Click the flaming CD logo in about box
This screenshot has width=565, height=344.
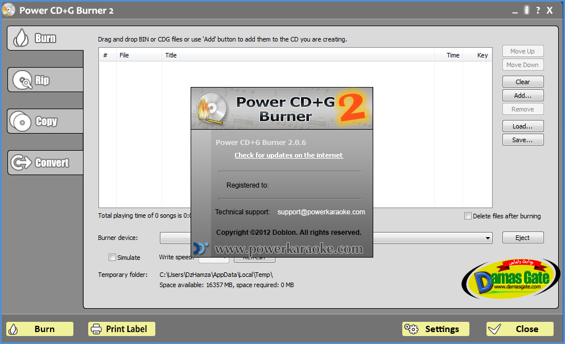tap(212, 109)
